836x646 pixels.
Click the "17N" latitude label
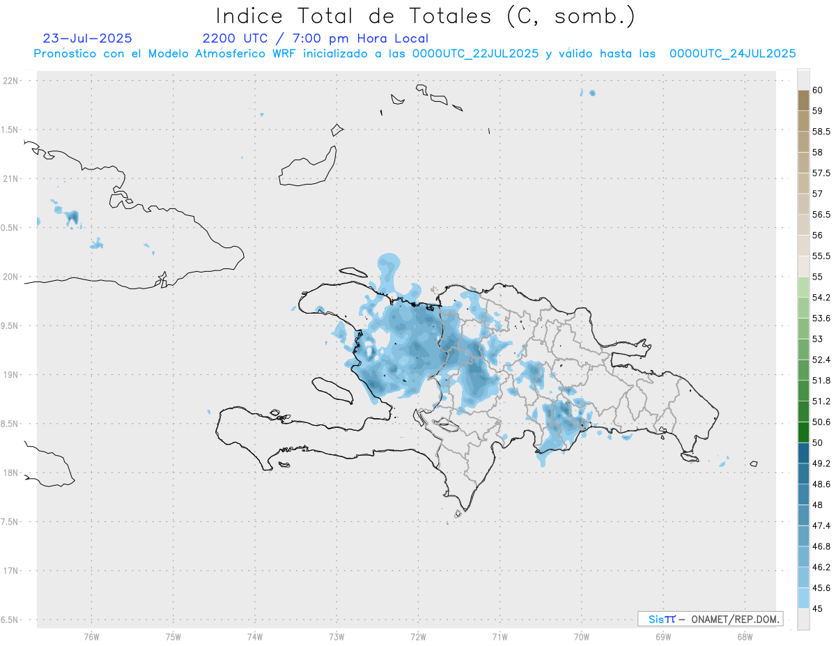tap(10, 571)
